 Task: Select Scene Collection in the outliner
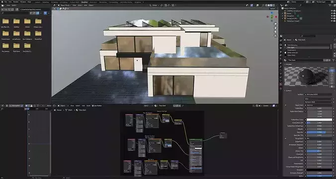click(x=290, y=8)
